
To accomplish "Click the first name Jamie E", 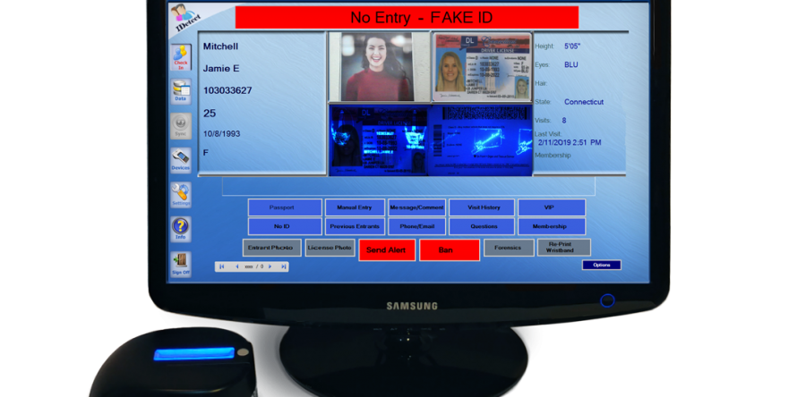I will (x=221, y=68).
